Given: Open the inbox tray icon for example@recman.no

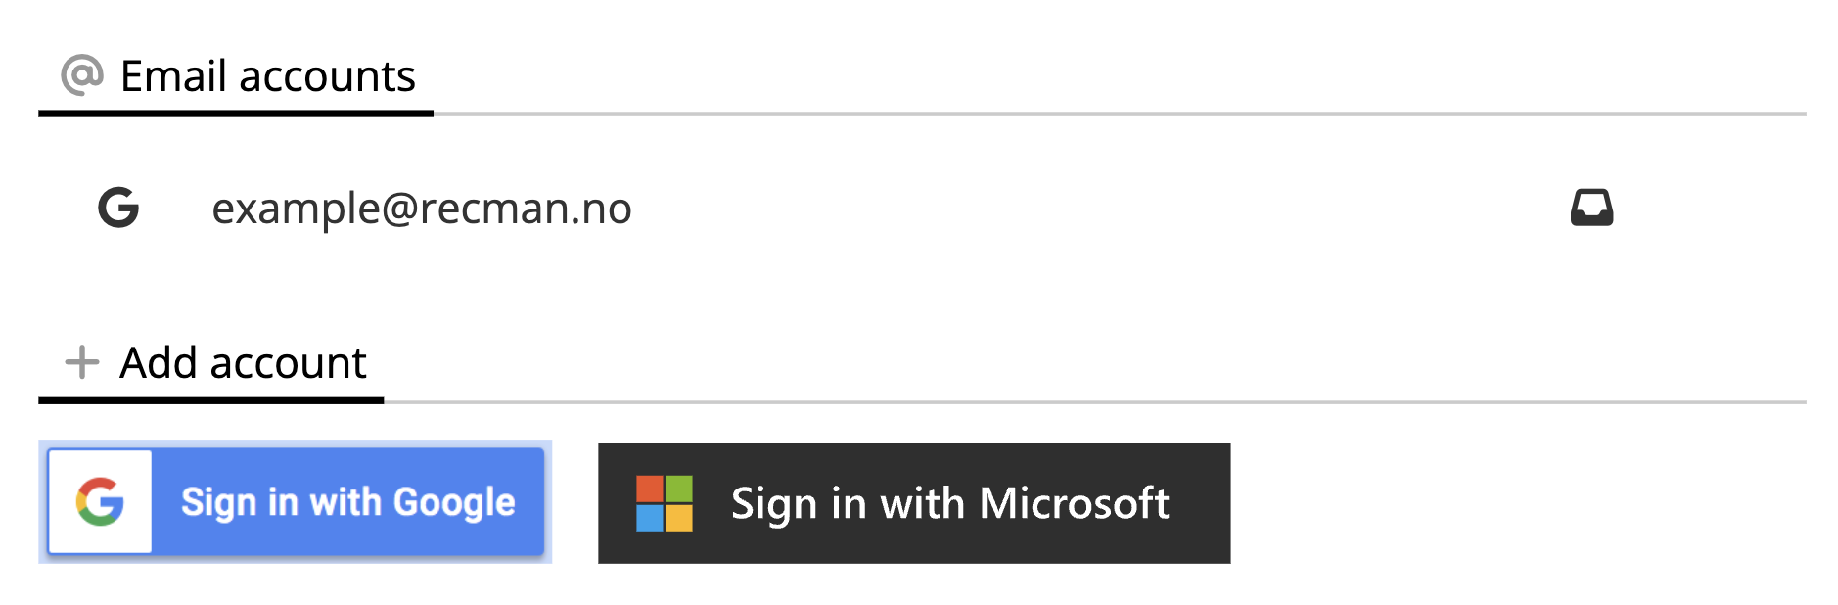Looking at the screenshot, I should click(x=1591, y=208).
